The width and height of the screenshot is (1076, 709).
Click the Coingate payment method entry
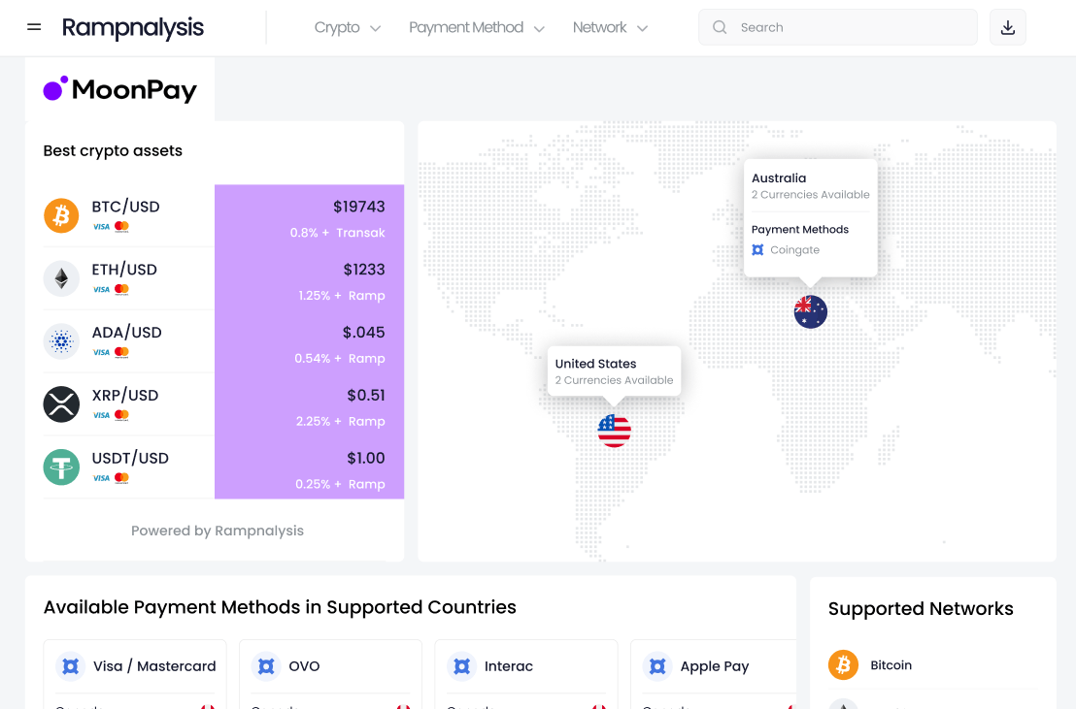click(786, 250)
